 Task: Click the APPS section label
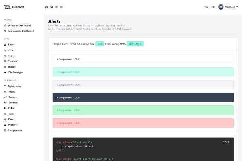pyautogui.click(x=6, y=39)
